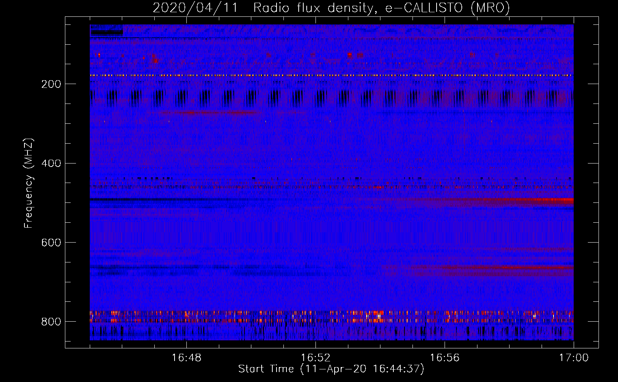Click the 17:00 time tick label
Image resolution: width=618 pixels, height=382 pixels.
(574, 358)
